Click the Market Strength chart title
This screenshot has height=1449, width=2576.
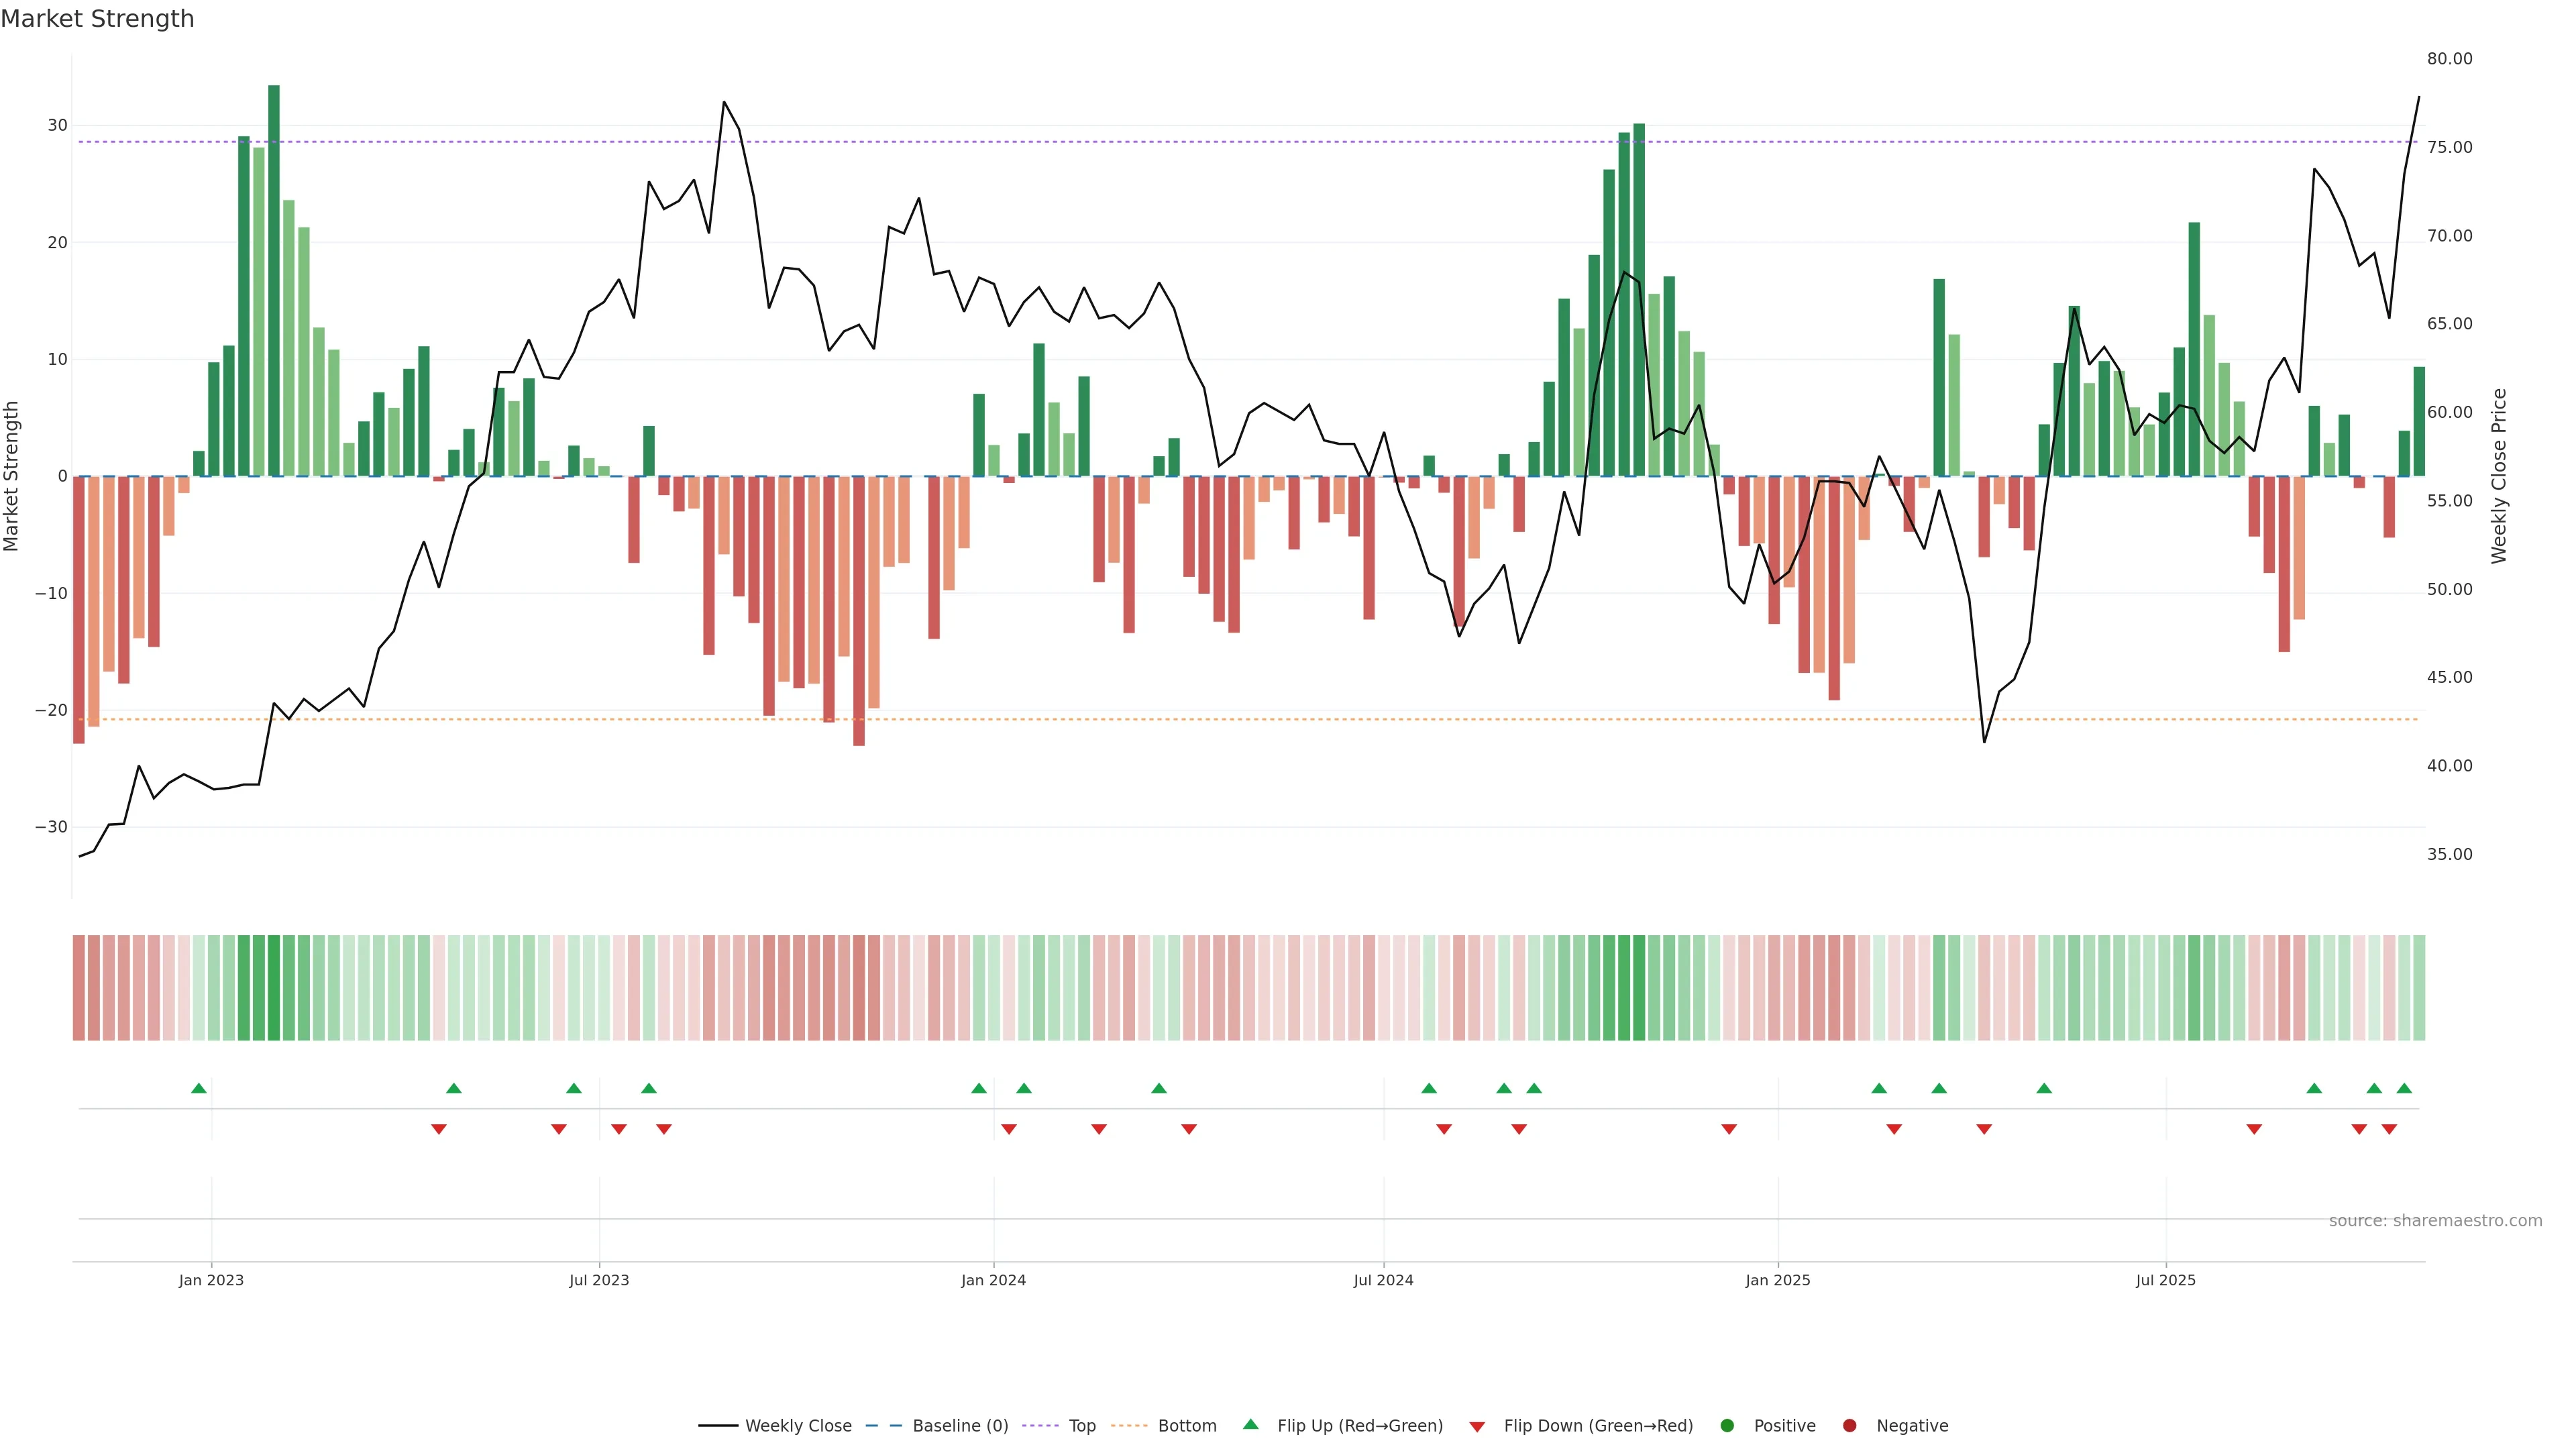(97, 19)
